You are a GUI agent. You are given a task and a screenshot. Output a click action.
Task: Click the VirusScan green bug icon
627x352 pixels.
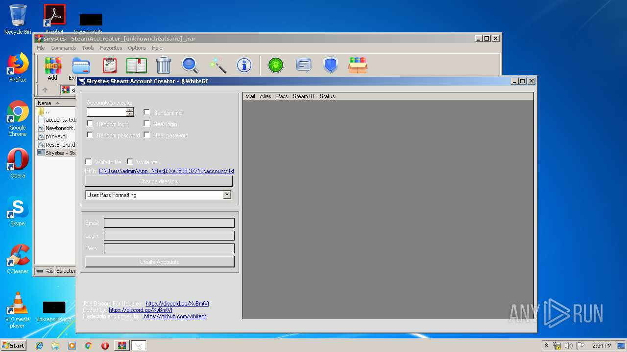tap(276, 65)
